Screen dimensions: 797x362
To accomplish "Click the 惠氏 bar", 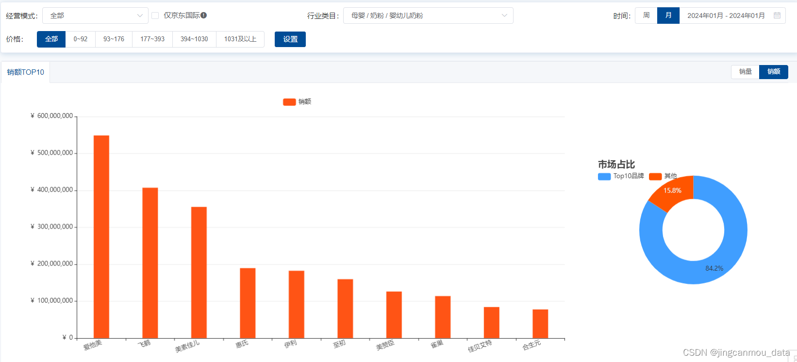I will coord(248,303).
